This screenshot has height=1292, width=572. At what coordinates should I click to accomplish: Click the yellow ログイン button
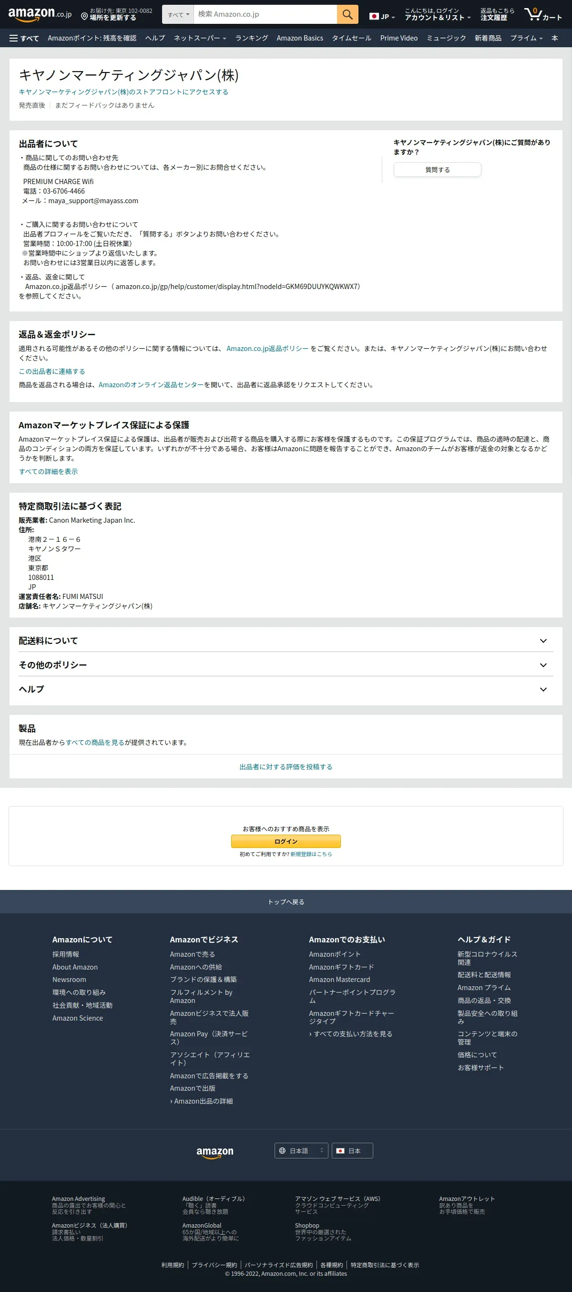click(286, 841)
